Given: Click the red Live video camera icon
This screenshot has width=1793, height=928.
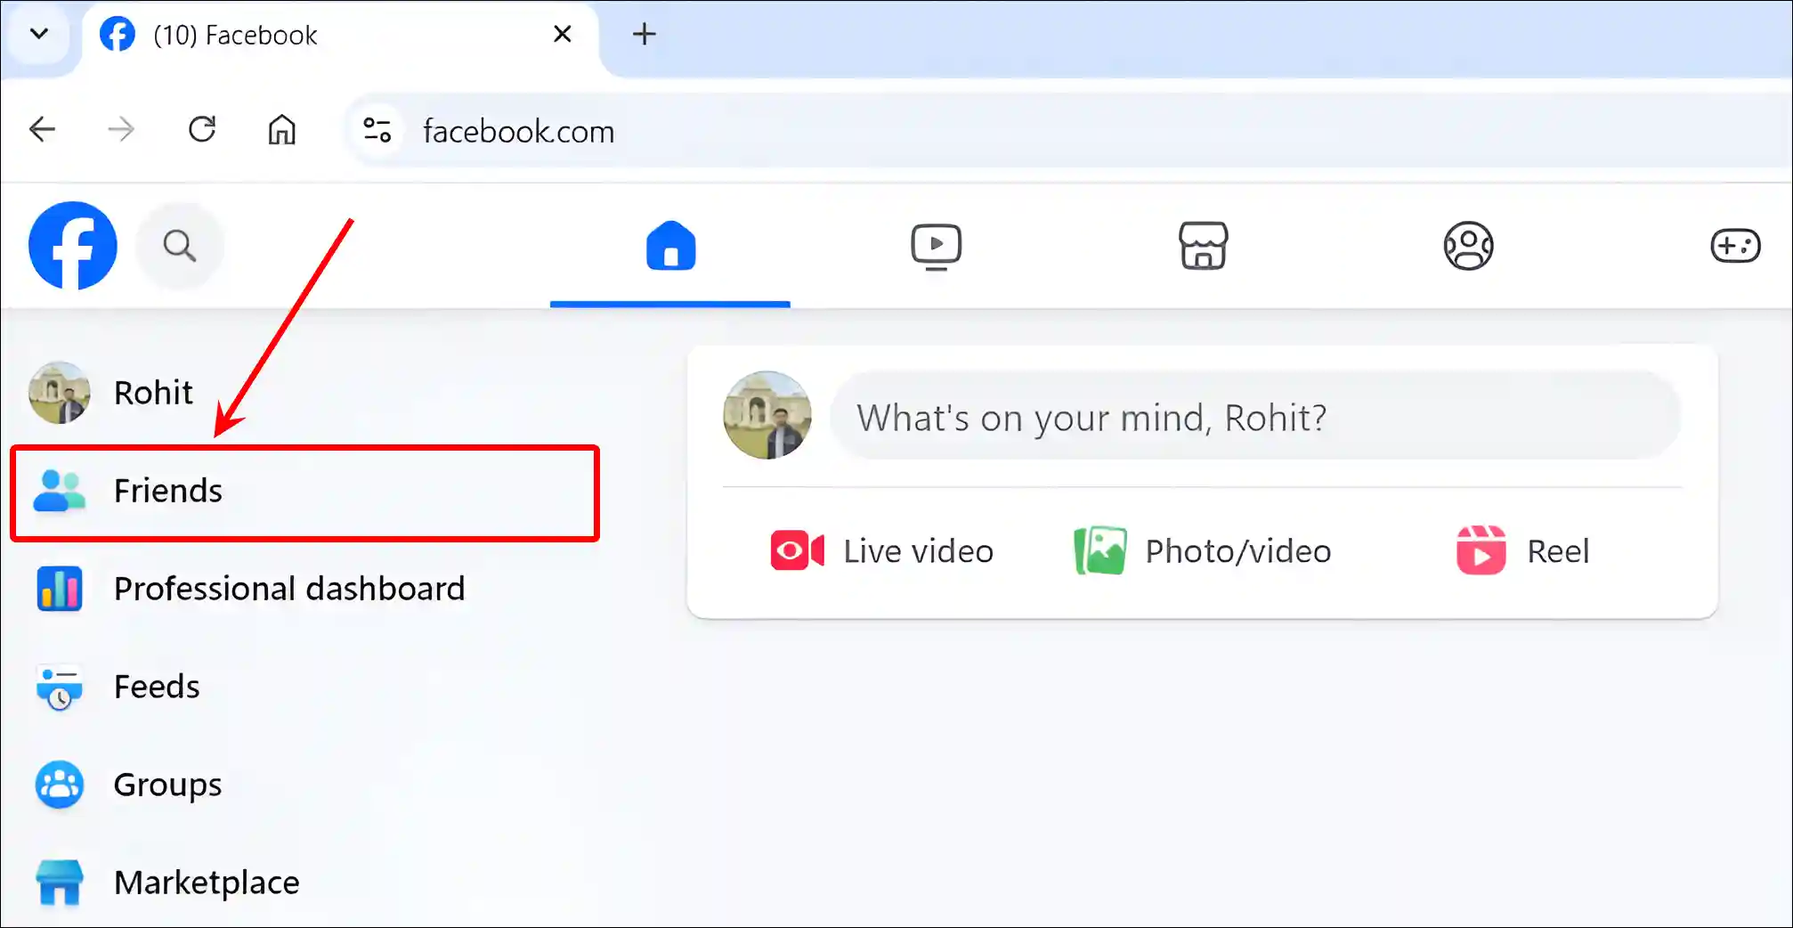Looking at the screenshot, I should (x=797, y=551).
